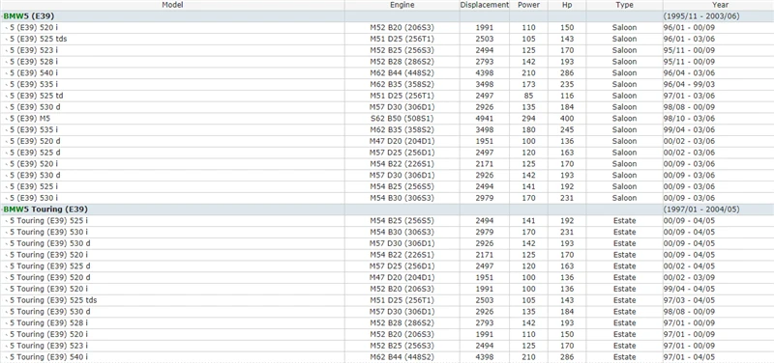Select the 5 Touring (E39) 525 tds row
The height and width of the screenshot is (363, 774).
click(x=387, y=300)
